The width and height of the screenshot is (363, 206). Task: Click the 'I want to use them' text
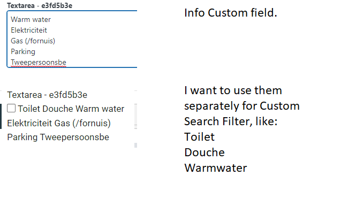233,90
